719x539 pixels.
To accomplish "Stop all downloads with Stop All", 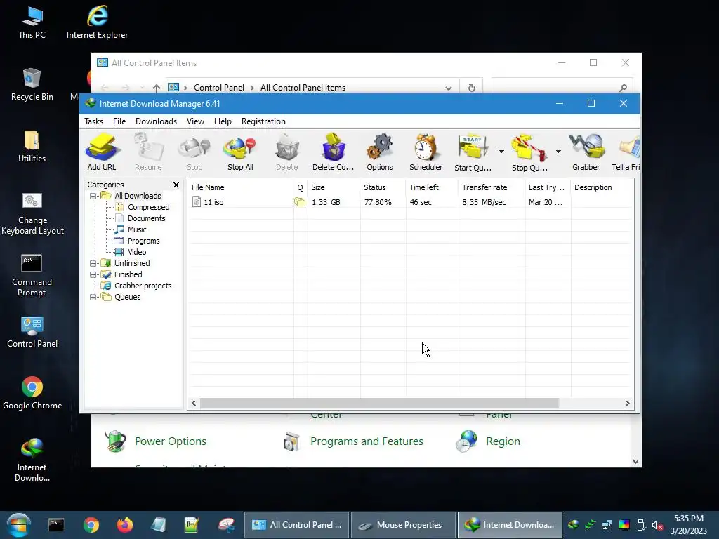I will point(240,152).
